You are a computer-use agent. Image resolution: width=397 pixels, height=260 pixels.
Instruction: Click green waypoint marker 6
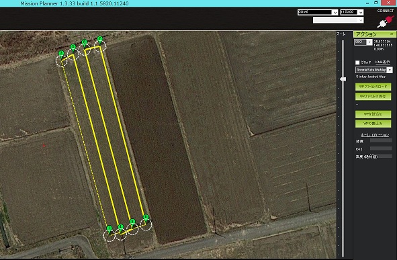85,43
